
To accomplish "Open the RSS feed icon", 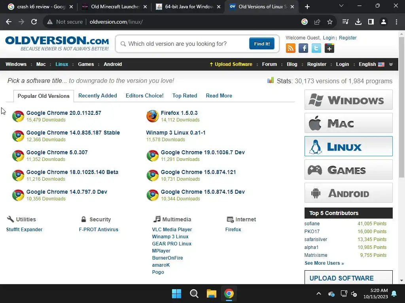I will pos(291,48).
